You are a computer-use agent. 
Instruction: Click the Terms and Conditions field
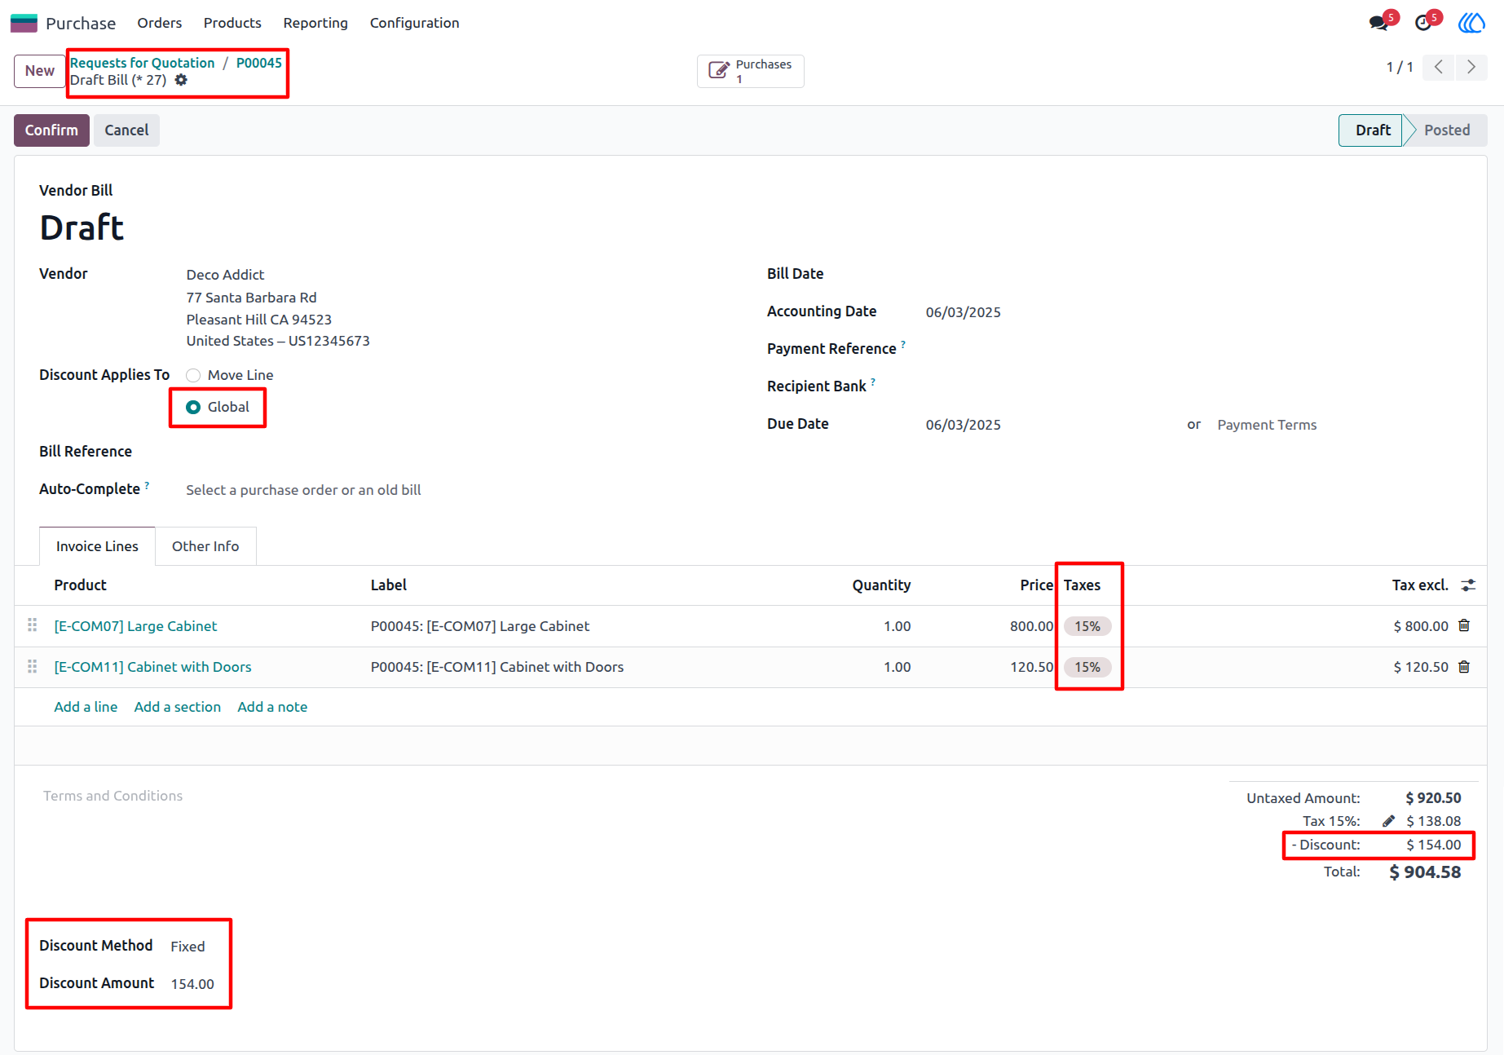coord(113,796)
